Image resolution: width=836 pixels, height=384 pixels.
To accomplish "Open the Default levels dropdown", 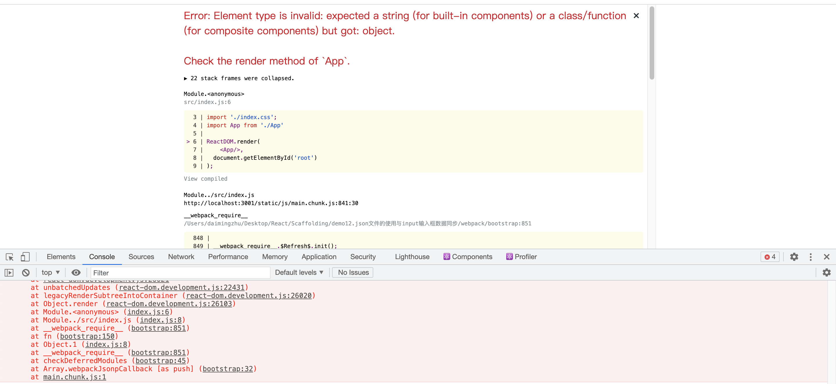I will (x=299, y=272).
